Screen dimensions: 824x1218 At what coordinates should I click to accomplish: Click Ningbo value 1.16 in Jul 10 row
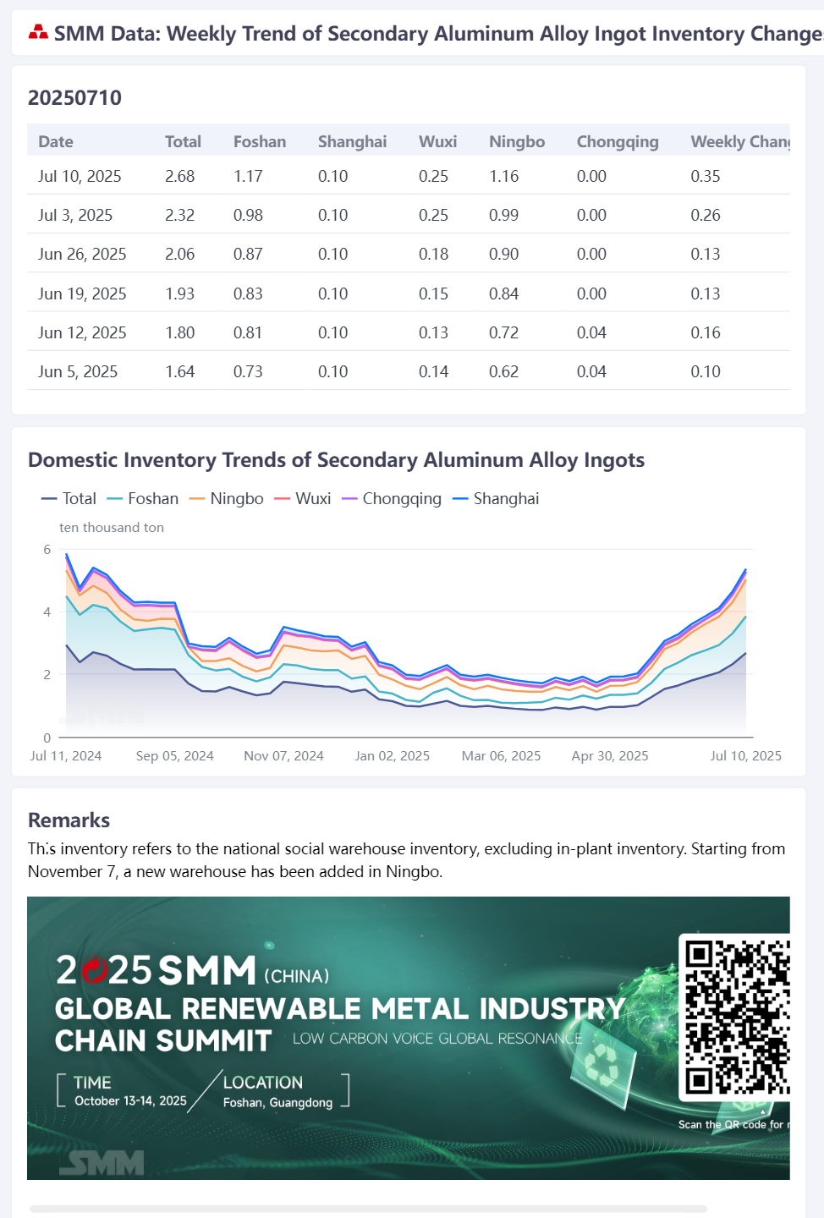(x=503, y=176)
